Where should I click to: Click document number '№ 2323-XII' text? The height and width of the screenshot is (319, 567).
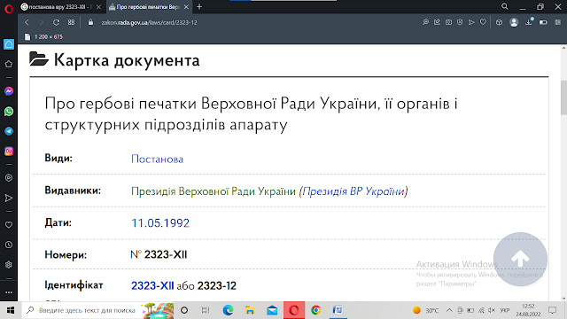pyautogui.click(x=159, y=254)
